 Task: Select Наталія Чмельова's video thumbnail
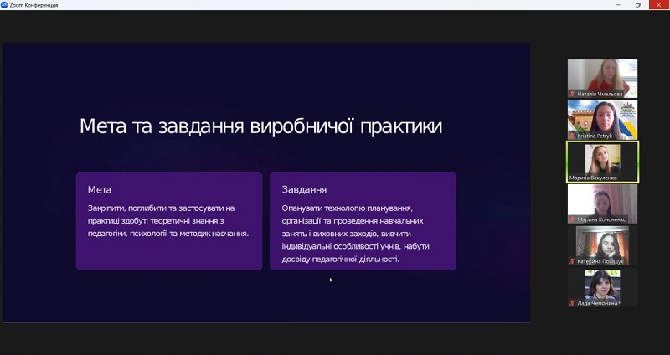602,75
